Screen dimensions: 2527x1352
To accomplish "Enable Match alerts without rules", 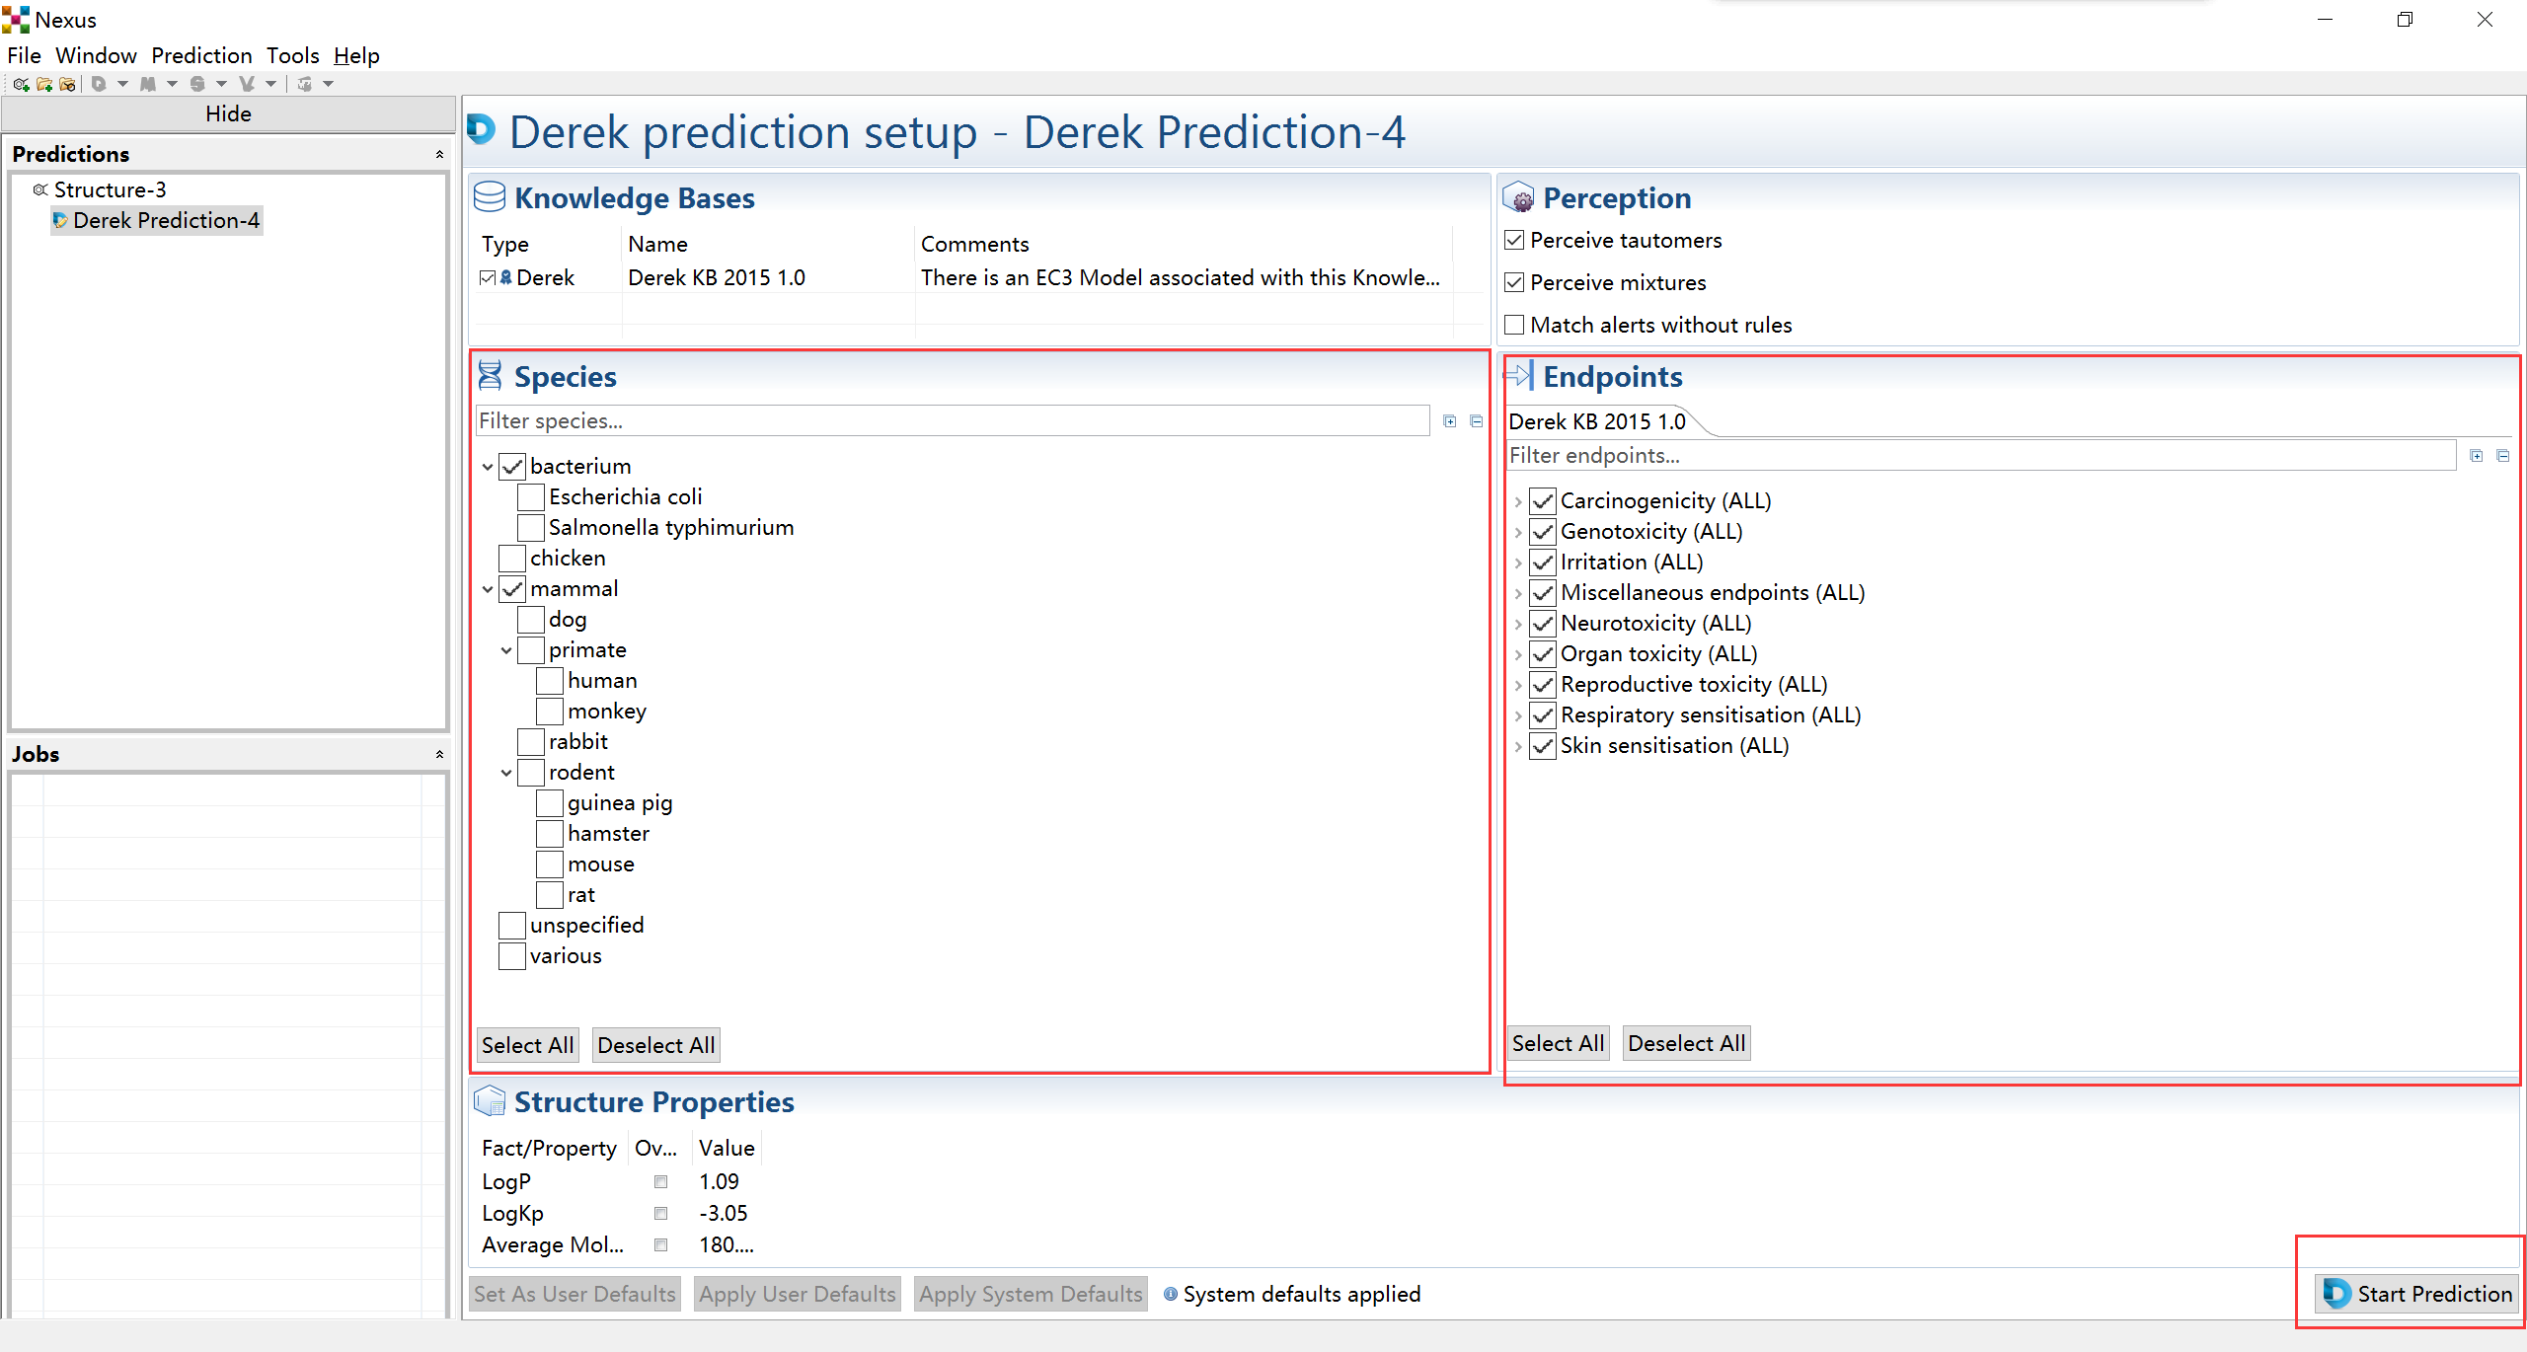I will [1514, 325].
